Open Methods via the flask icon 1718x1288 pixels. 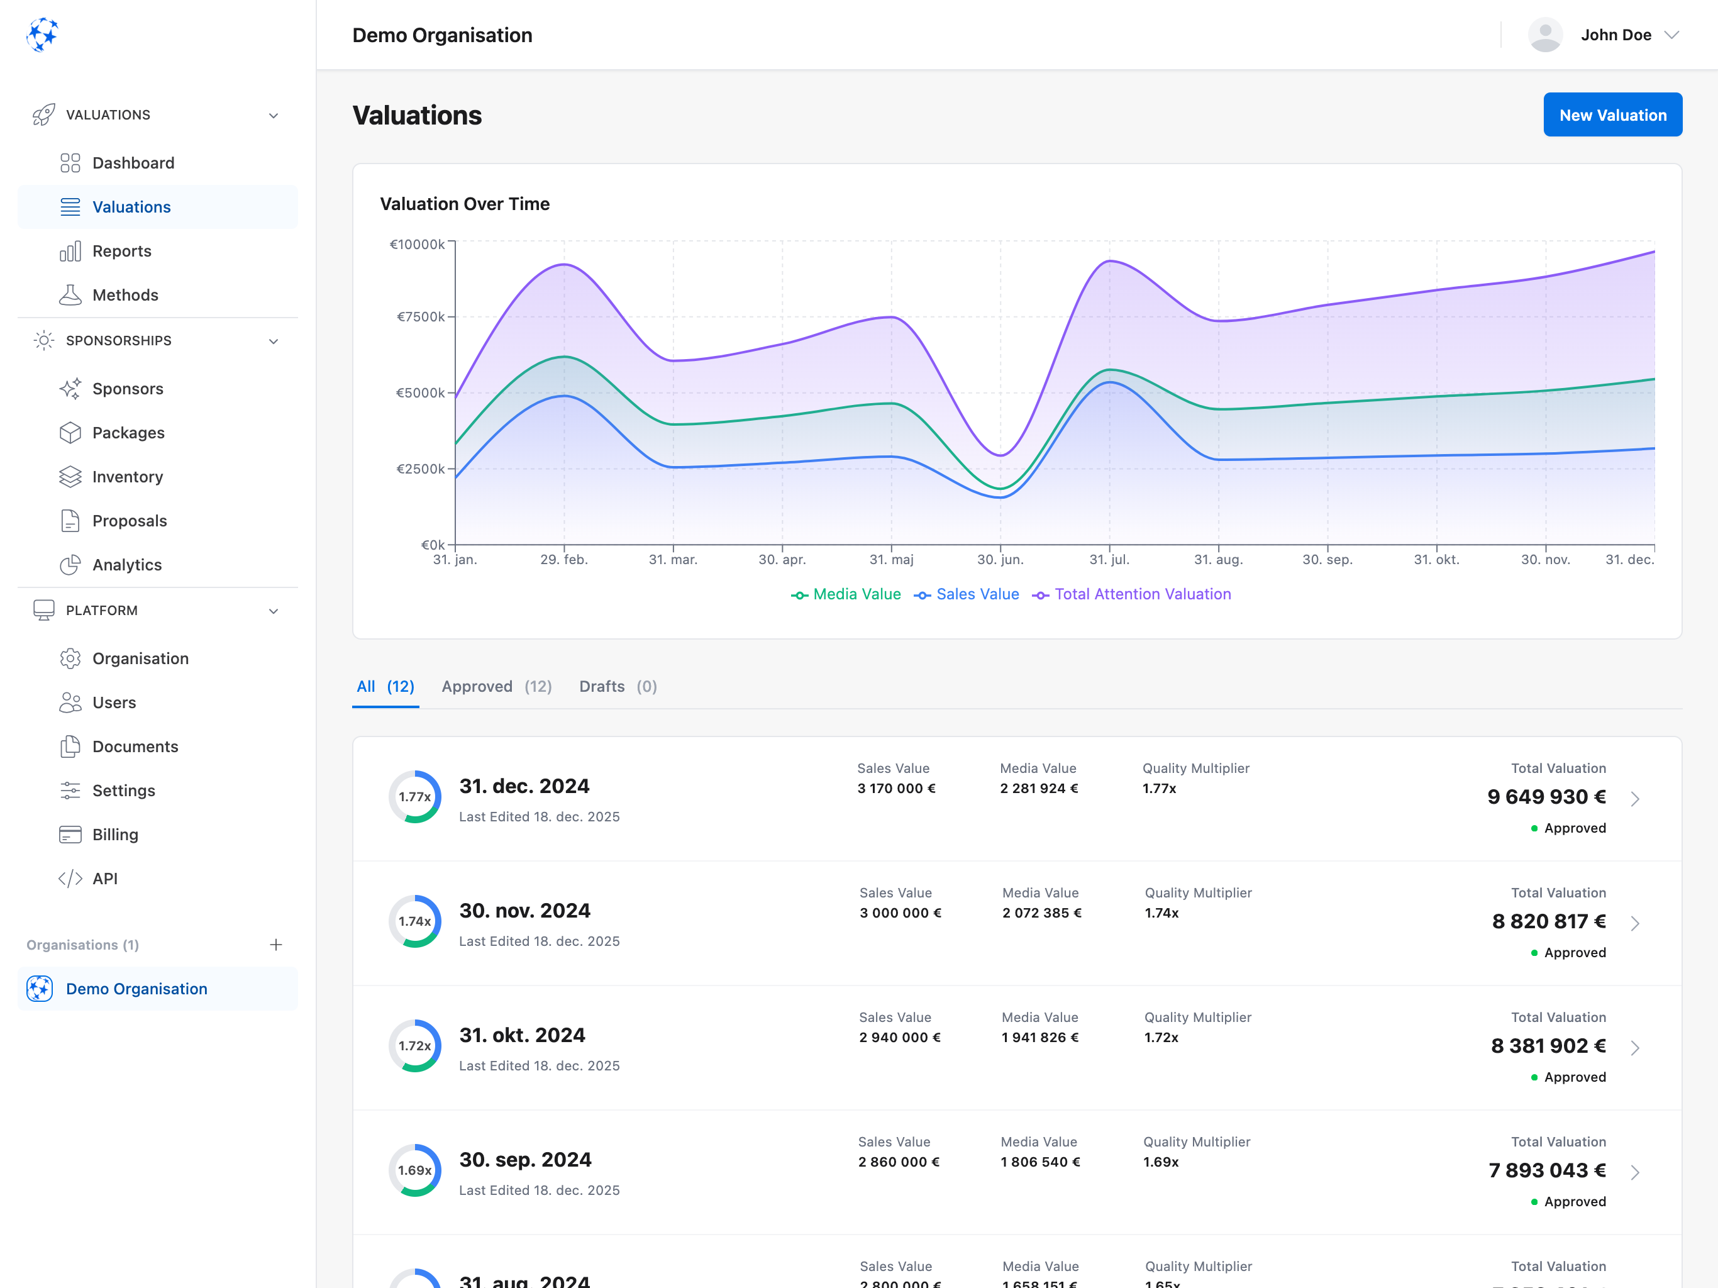(x=70, y=294)
